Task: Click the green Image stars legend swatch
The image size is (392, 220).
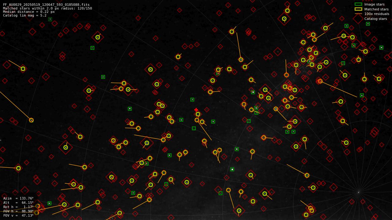Action: [358, 4]
